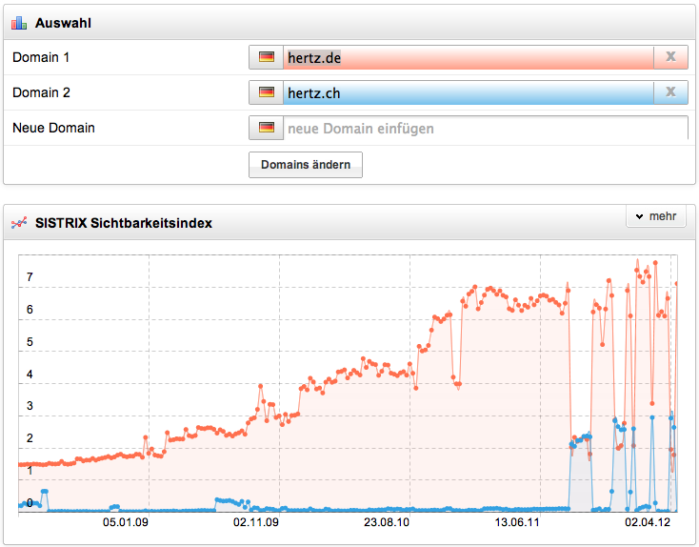
Task: Click the bar chart icon beside Auswahl
Action: click(x=19, y=22)
